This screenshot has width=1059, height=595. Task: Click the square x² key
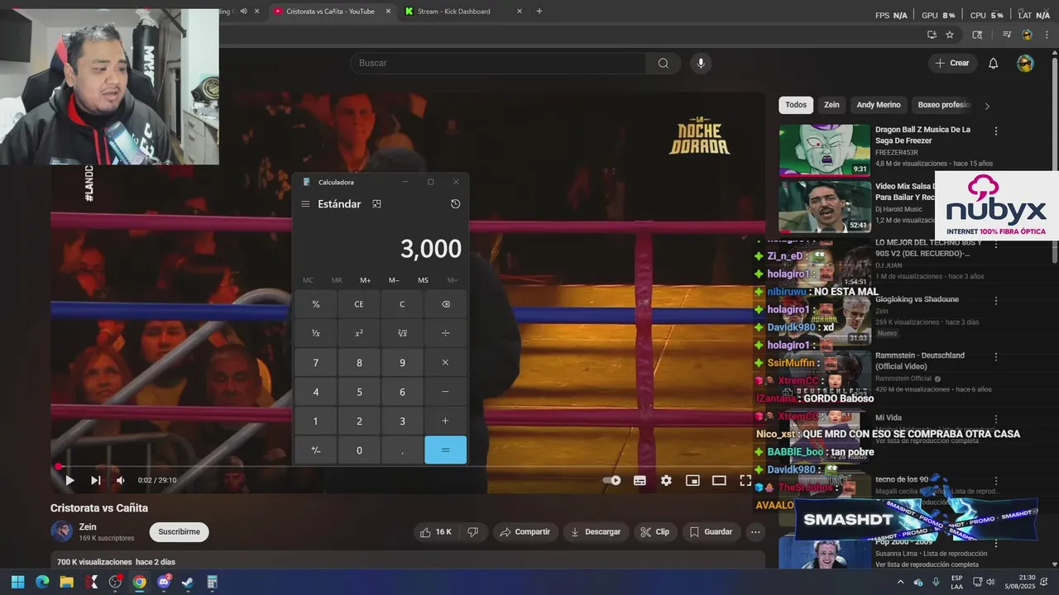point(359,333)
